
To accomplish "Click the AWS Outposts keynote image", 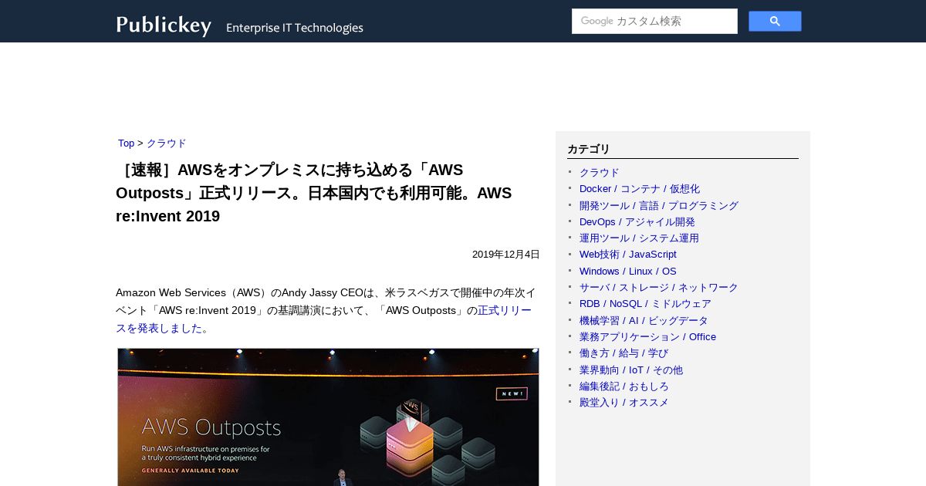I will [328, 417].
